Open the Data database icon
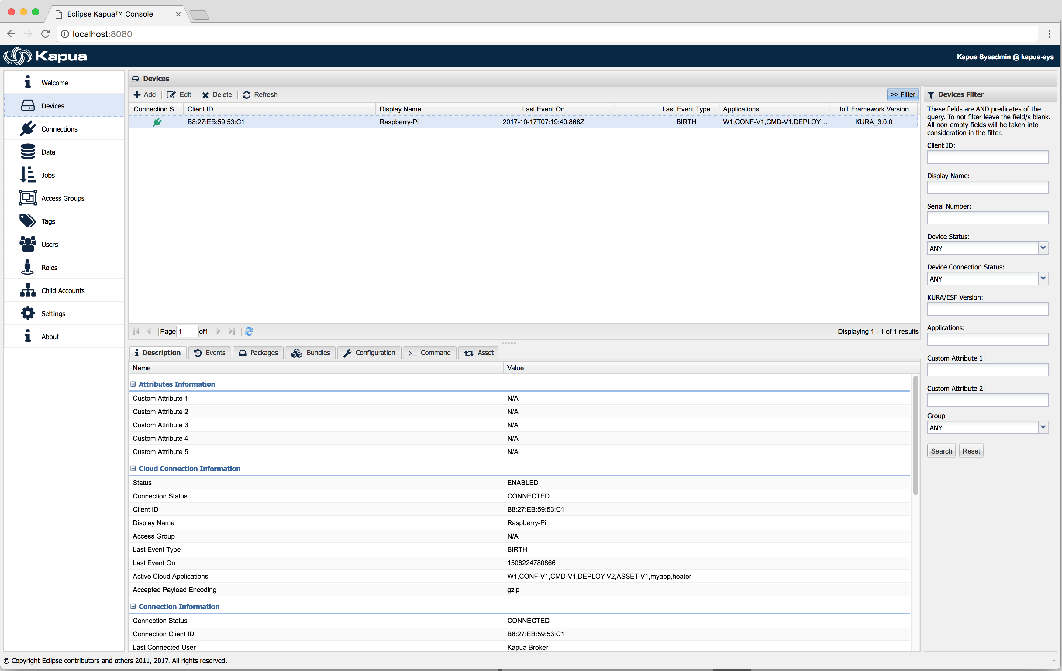Screen dimensions: 1062x671 click(28, 152)
